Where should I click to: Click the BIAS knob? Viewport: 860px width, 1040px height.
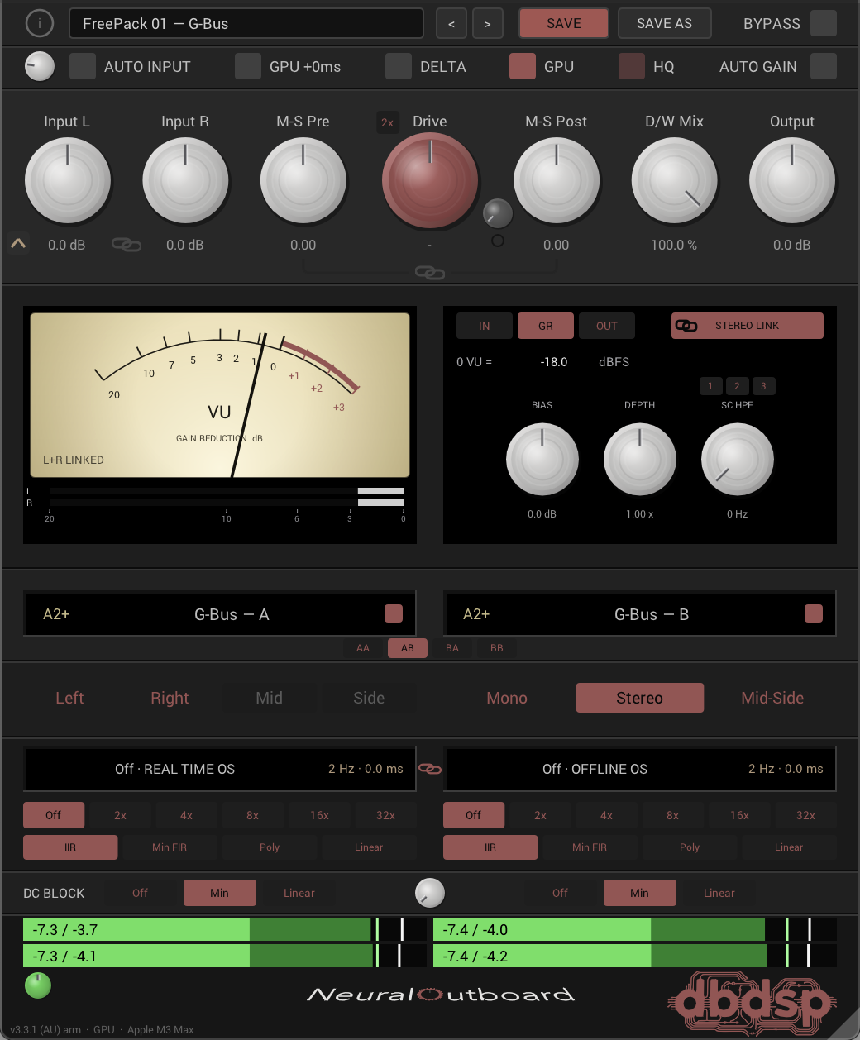[542, 460]
